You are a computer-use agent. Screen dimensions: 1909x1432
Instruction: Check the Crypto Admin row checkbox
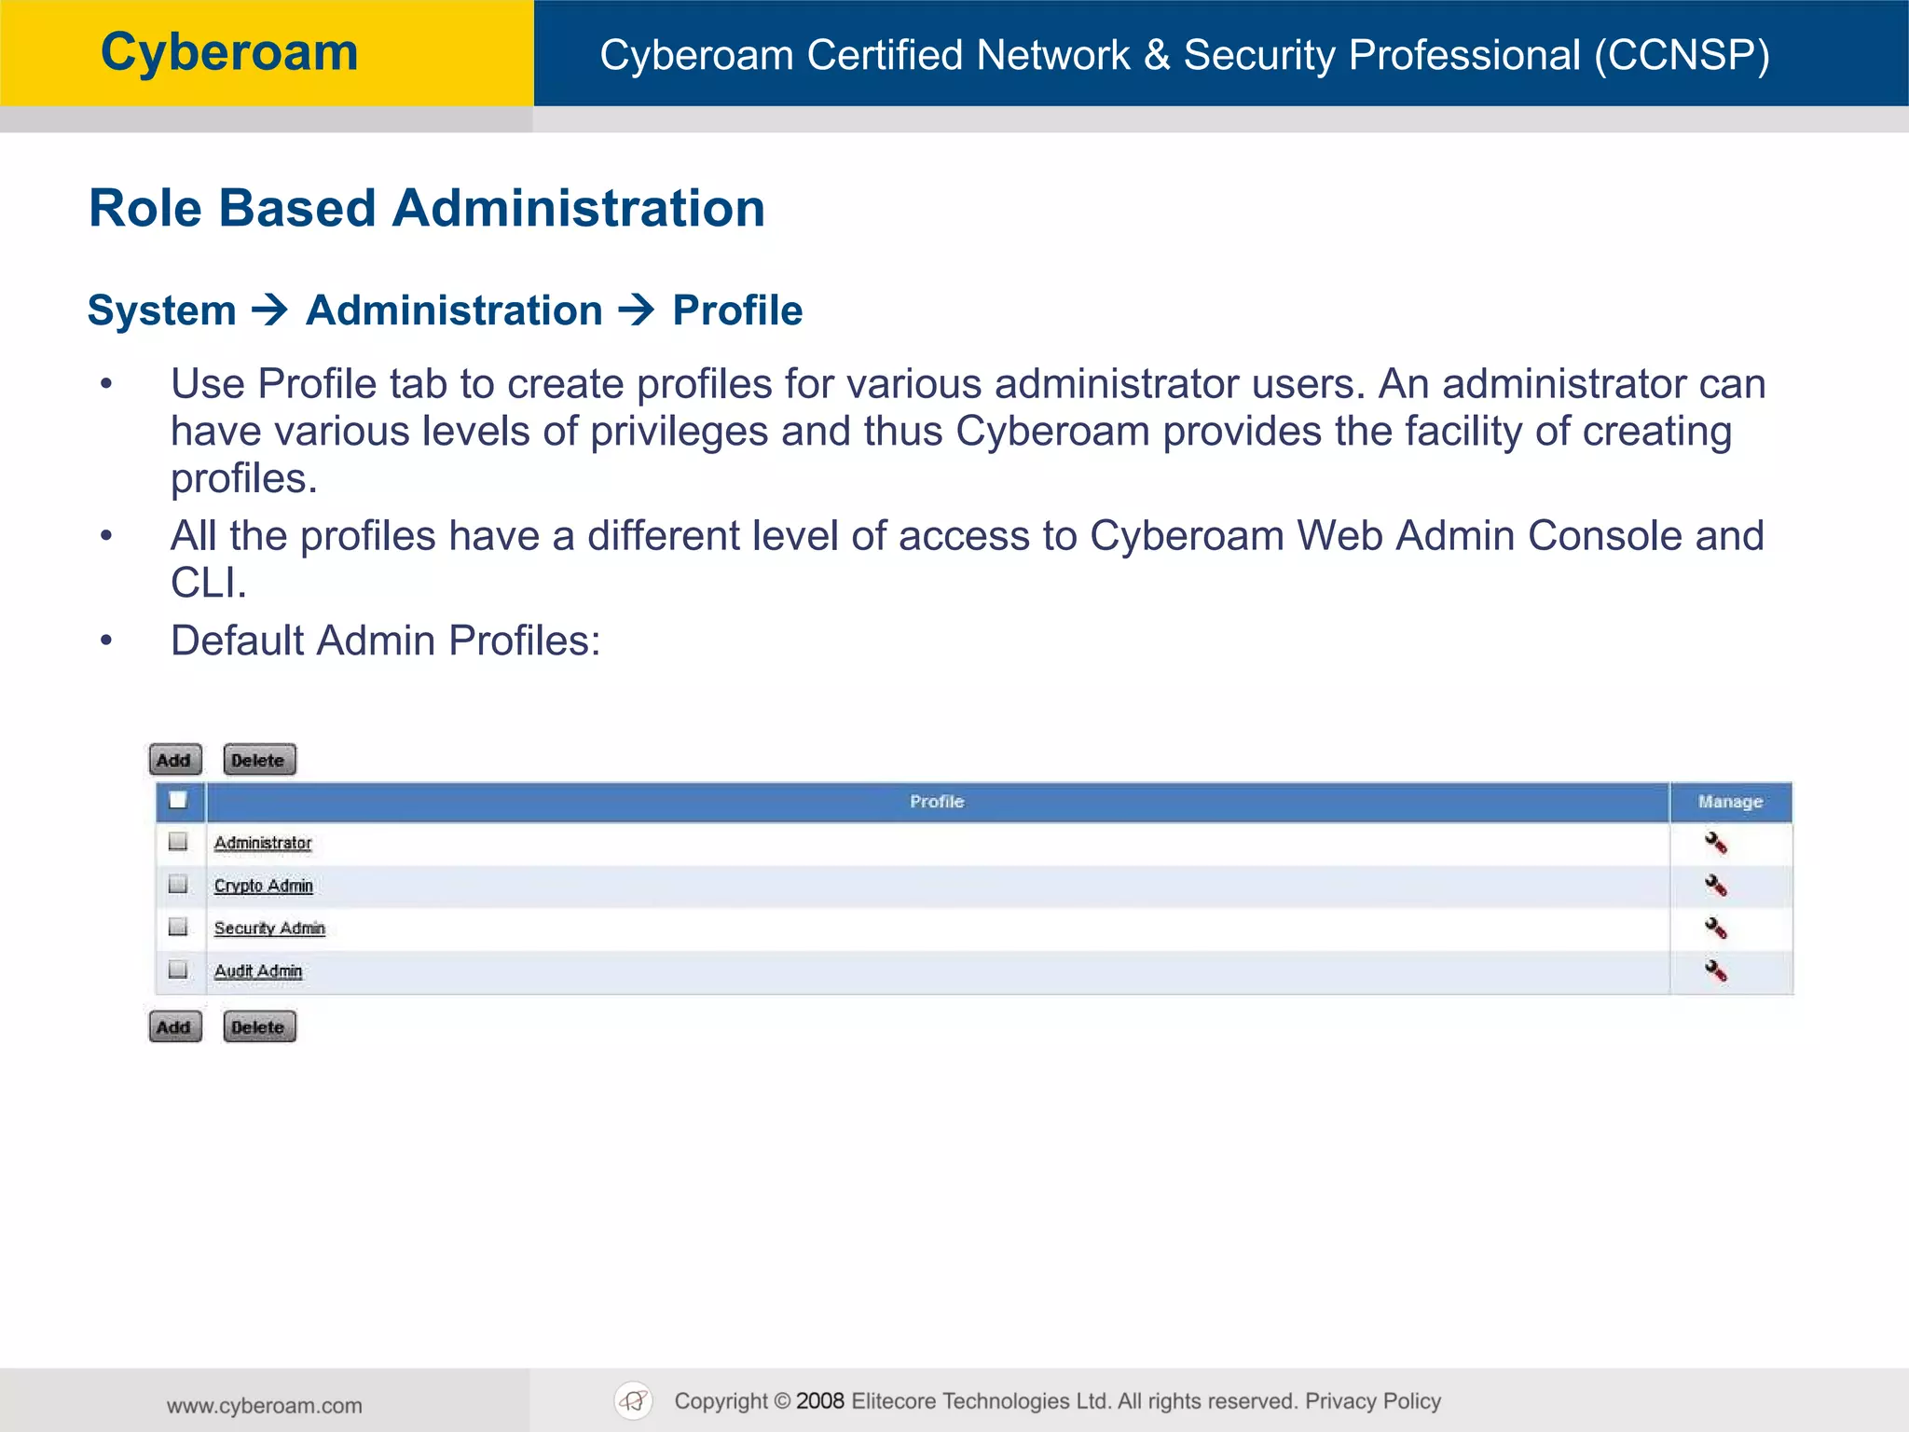point(178,884)
